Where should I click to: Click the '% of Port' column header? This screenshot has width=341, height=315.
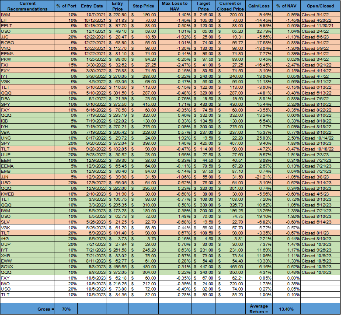(66, 6)
